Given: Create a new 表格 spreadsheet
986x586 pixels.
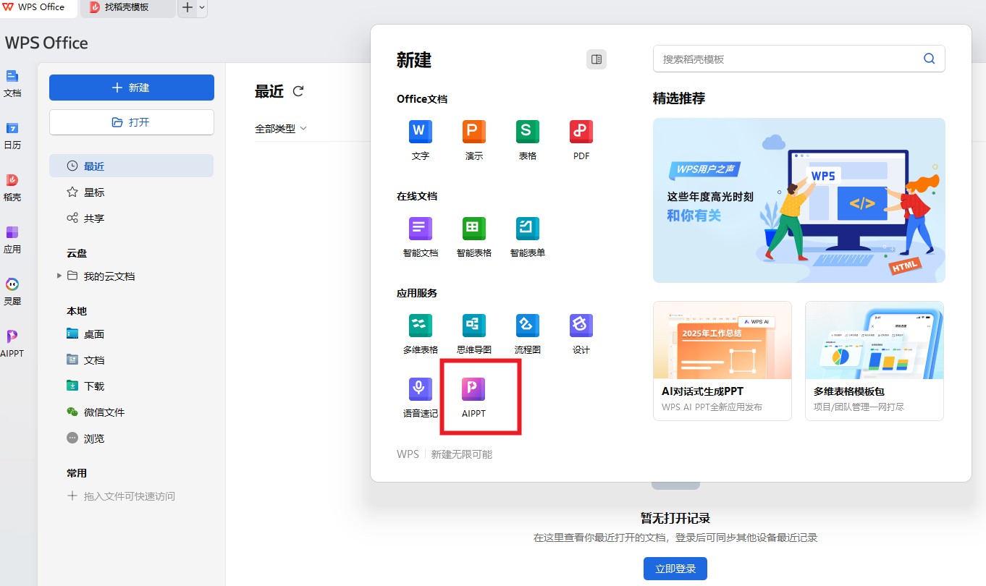Looking at the screenshot, I should [527, 132].
